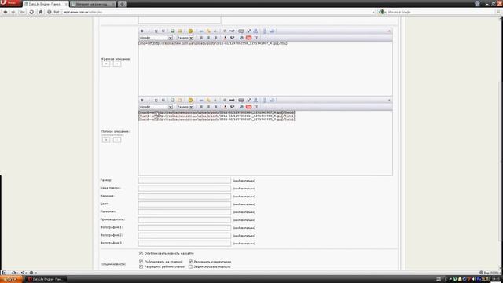Pick text color in short description toolbar
Image resolution: width=503 pixels, height=283 pixels.
[x=225, y=38]
